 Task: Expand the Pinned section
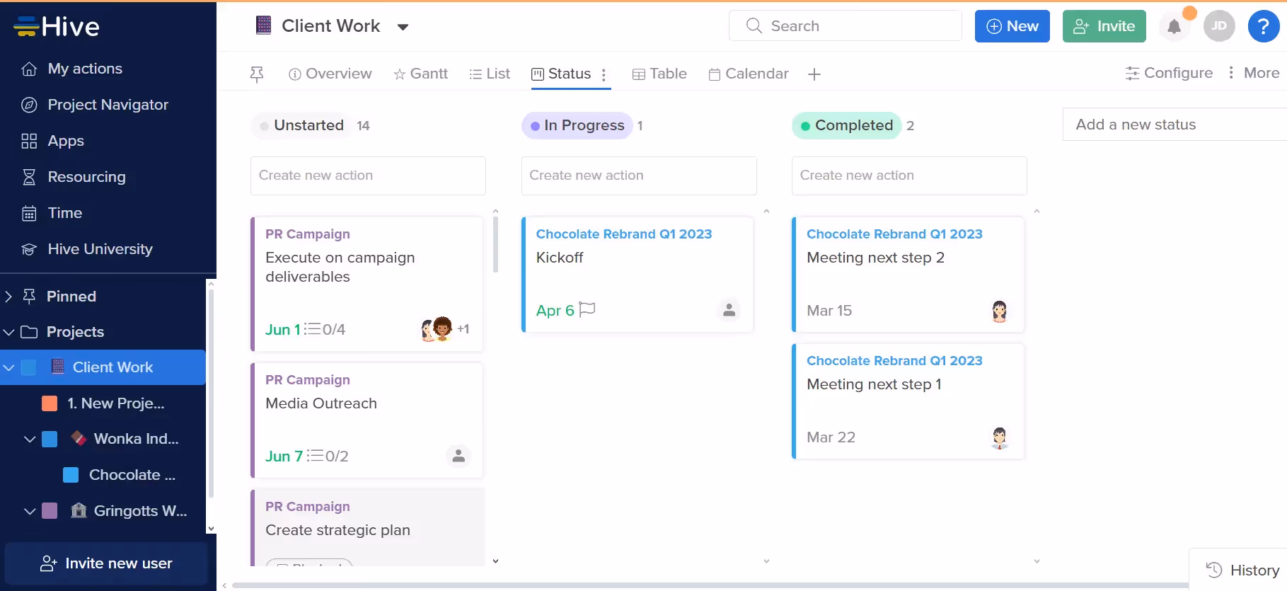8,297
